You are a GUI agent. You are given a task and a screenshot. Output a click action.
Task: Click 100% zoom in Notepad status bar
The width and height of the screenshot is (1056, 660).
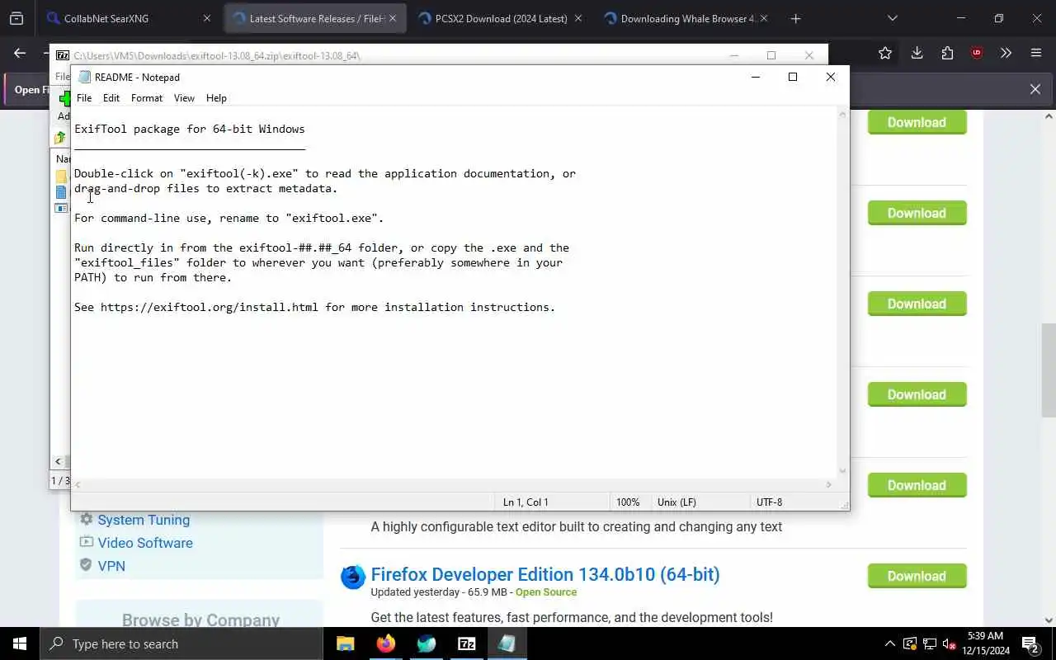tap(628, 502)
